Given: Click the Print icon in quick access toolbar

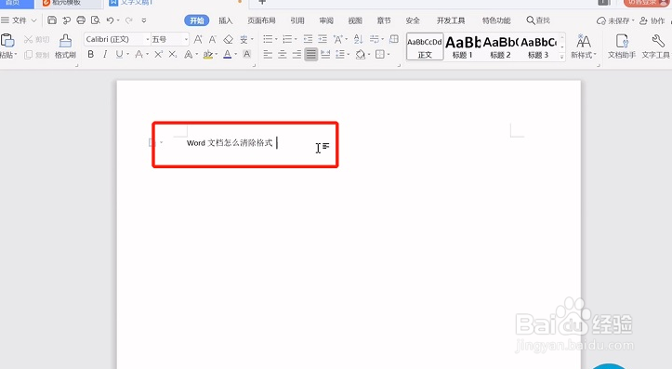Looking at the screenshot, I should coord(81,20).
